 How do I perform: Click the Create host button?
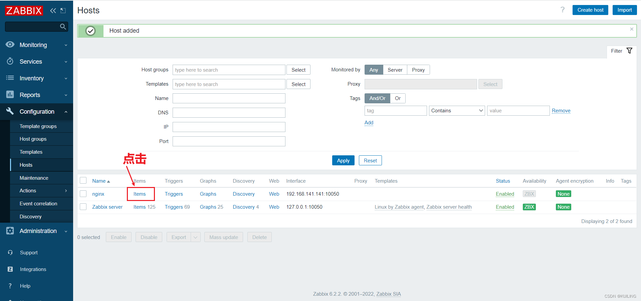coord(590,10)
